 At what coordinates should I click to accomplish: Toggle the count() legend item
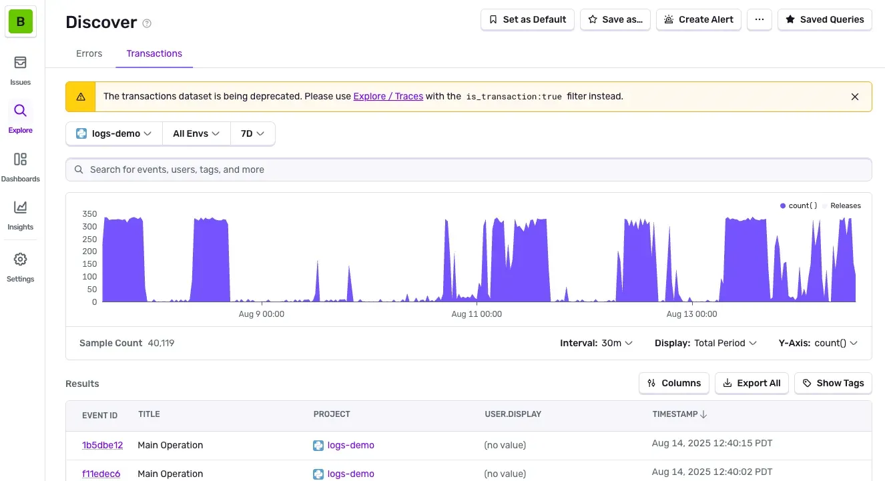click(x=798, y=205)
